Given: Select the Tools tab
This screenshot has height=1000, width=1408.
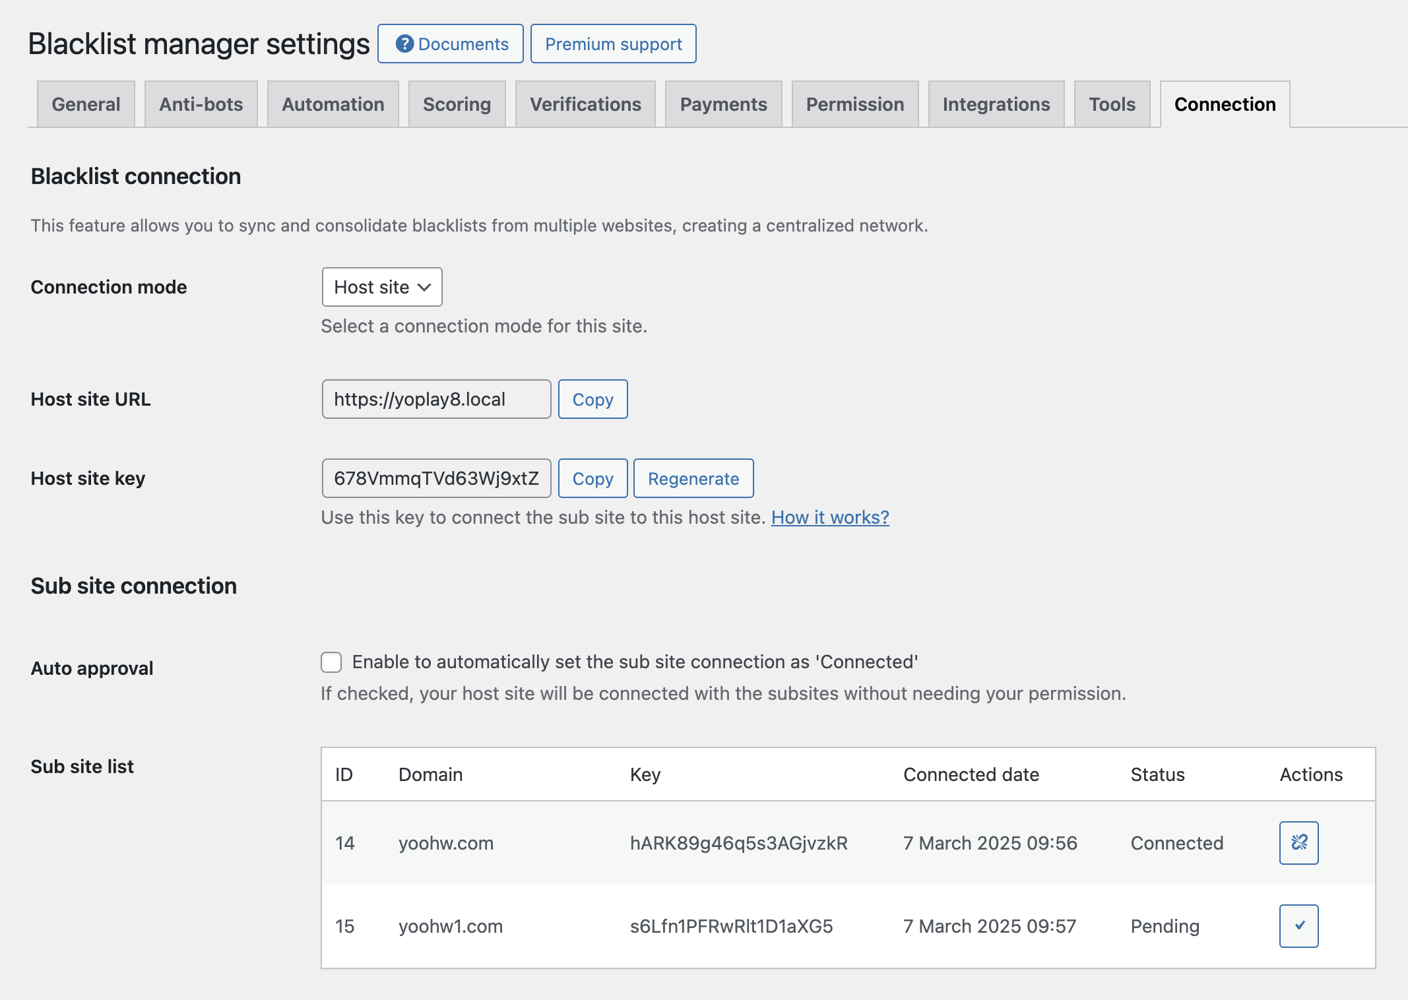Looking at the screenshot, I should pyautogui.click(x=1112, y=104).
